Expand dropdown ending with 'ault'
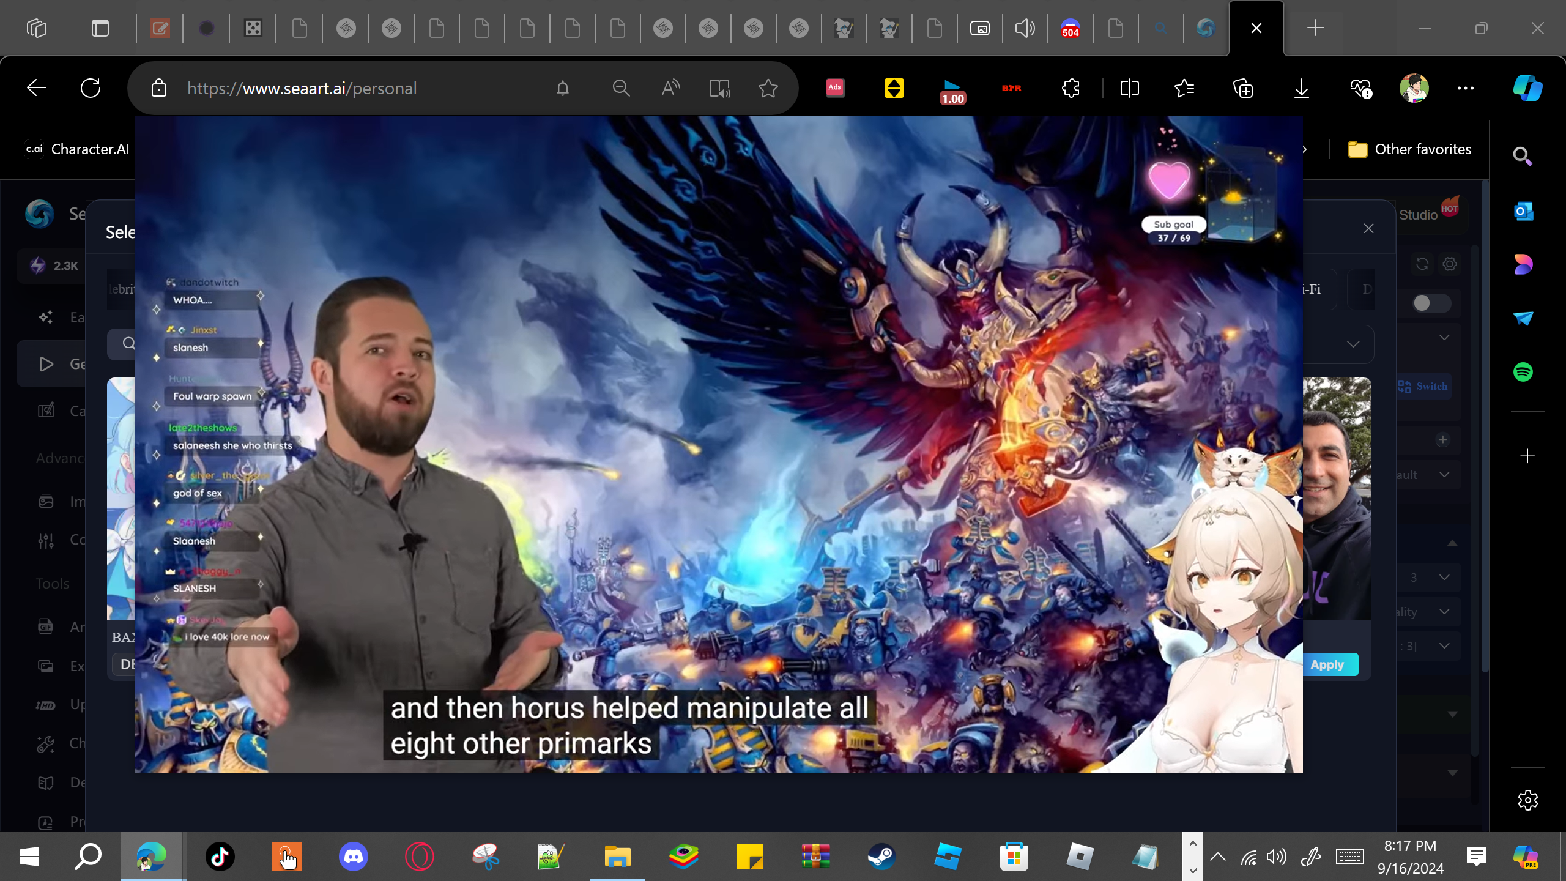 point(1444,475)
